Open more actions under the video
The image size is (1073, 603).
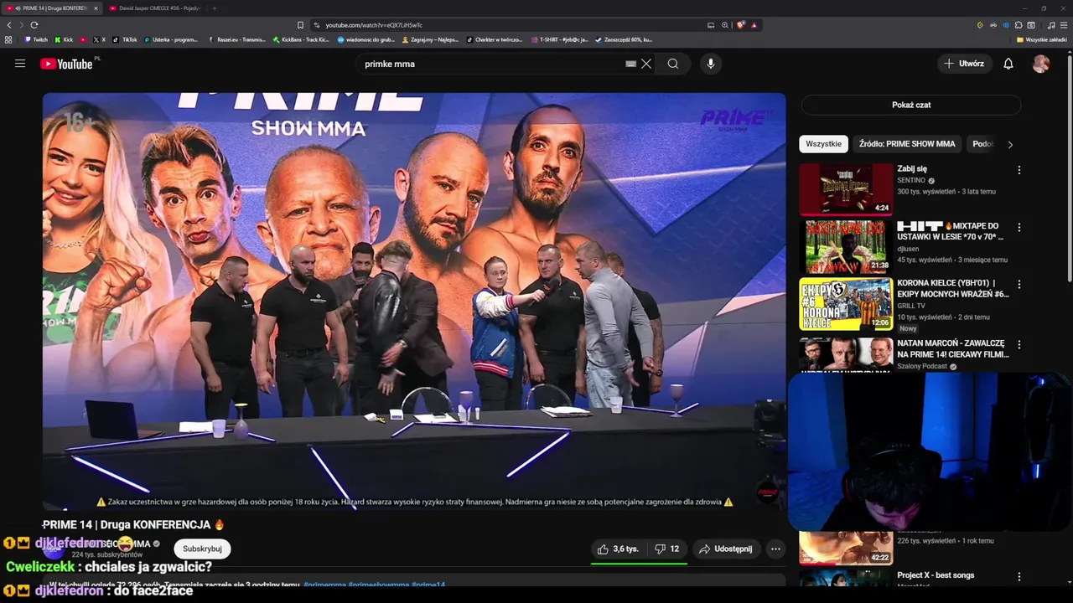[x=775, y=549]
